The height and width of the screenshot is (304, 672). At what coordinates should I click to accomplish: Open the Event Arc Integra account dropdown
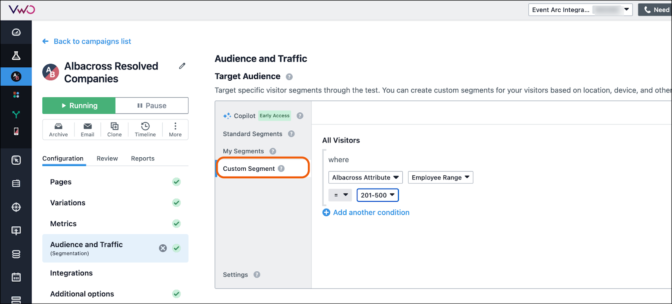[x=580, y=10]
